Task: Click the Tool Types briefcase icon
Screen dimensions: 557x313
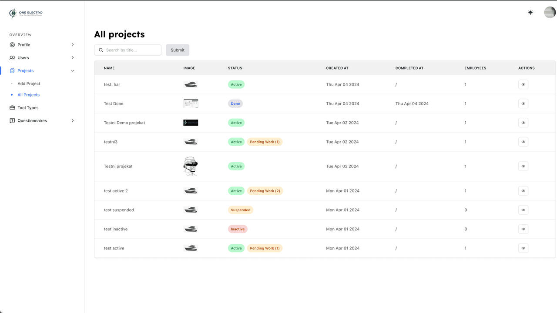Action: pos(12,108)
